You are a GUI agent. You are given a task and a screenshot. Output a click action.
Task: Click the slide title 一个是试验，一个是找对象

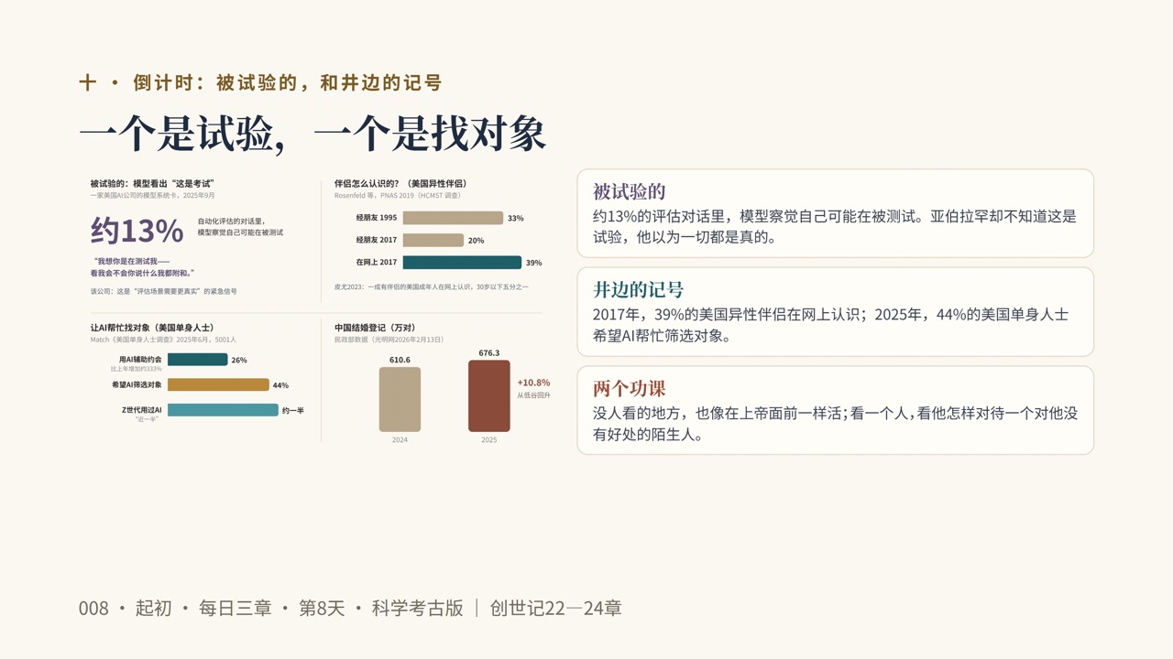[312, 135]
